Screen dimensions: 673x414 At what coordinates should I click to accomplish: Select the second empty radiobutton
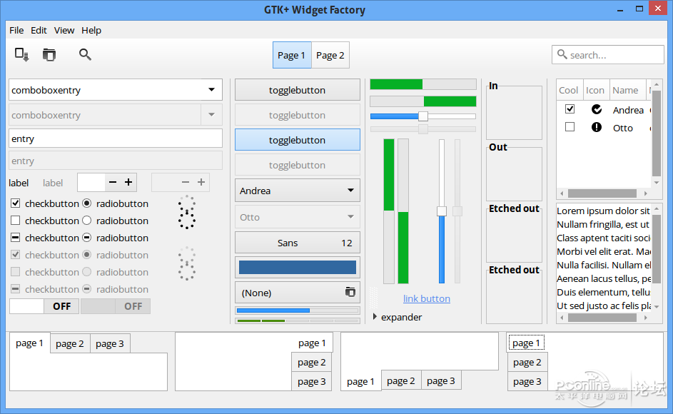86,221
